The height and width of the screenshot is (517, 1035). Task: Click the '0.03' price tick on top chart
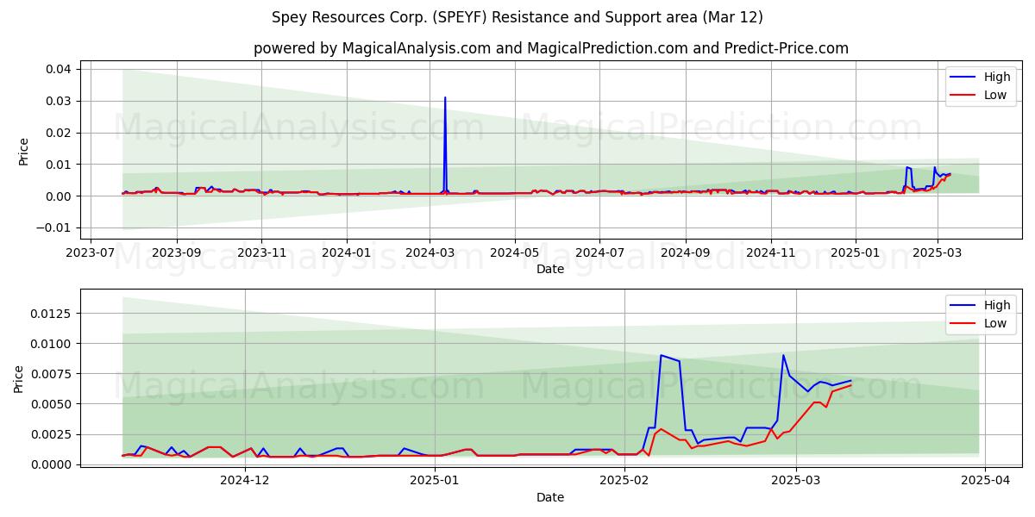[59, 101]
